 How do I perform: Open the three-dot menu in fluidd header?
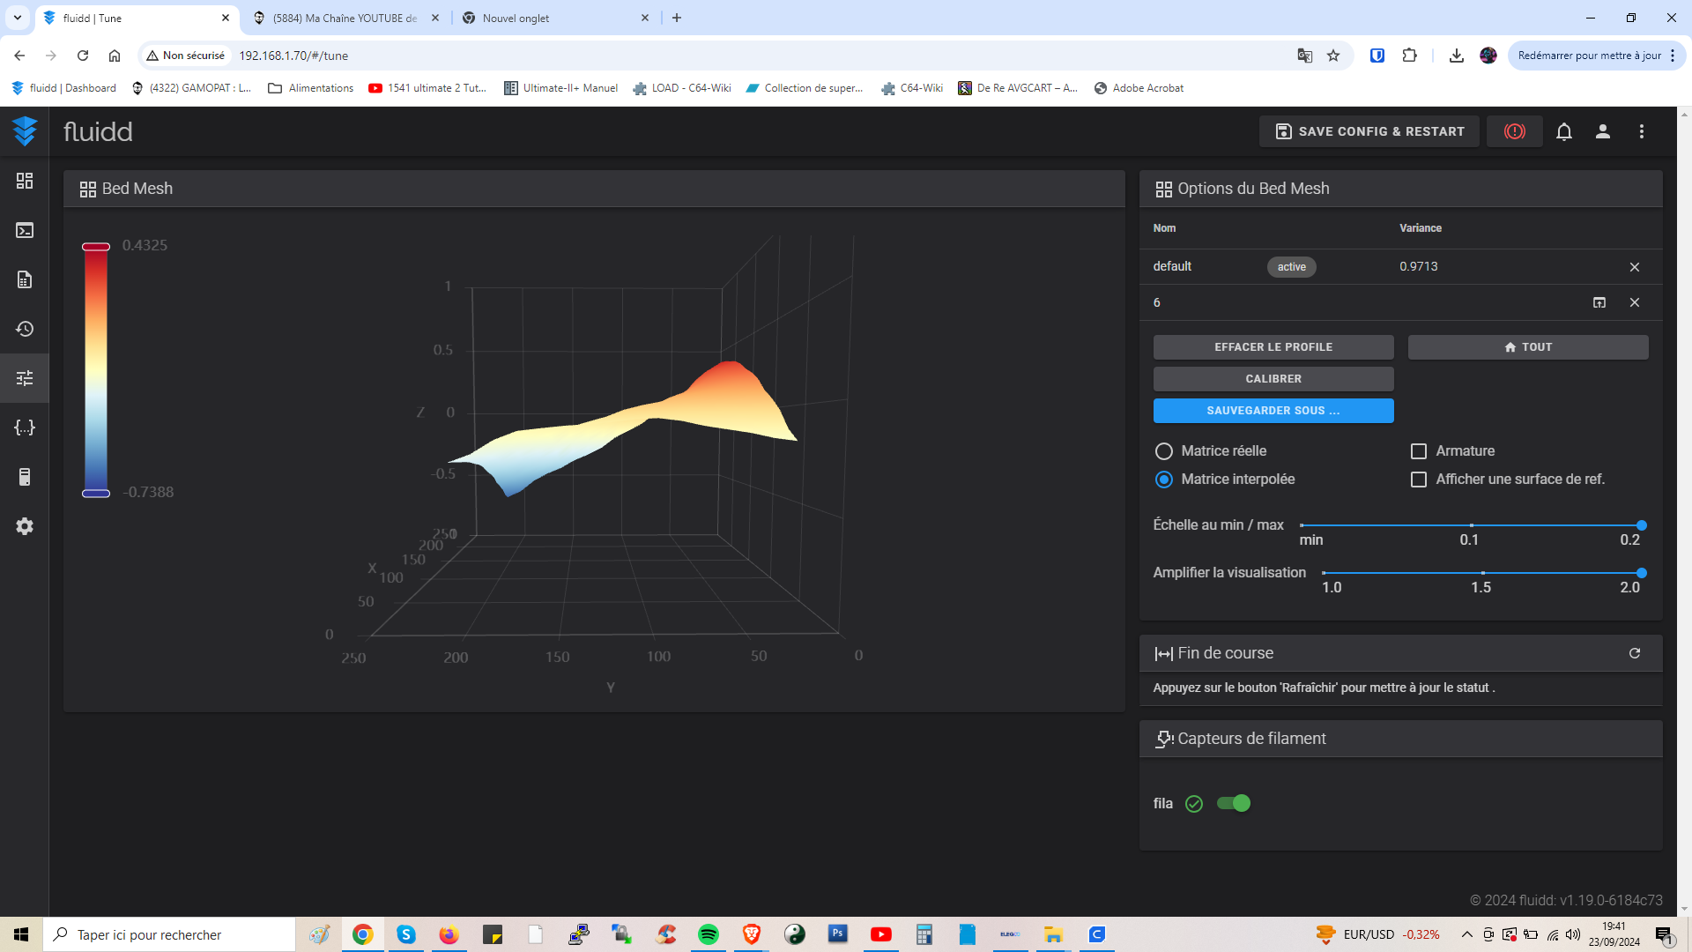(x=1642, y=131)
